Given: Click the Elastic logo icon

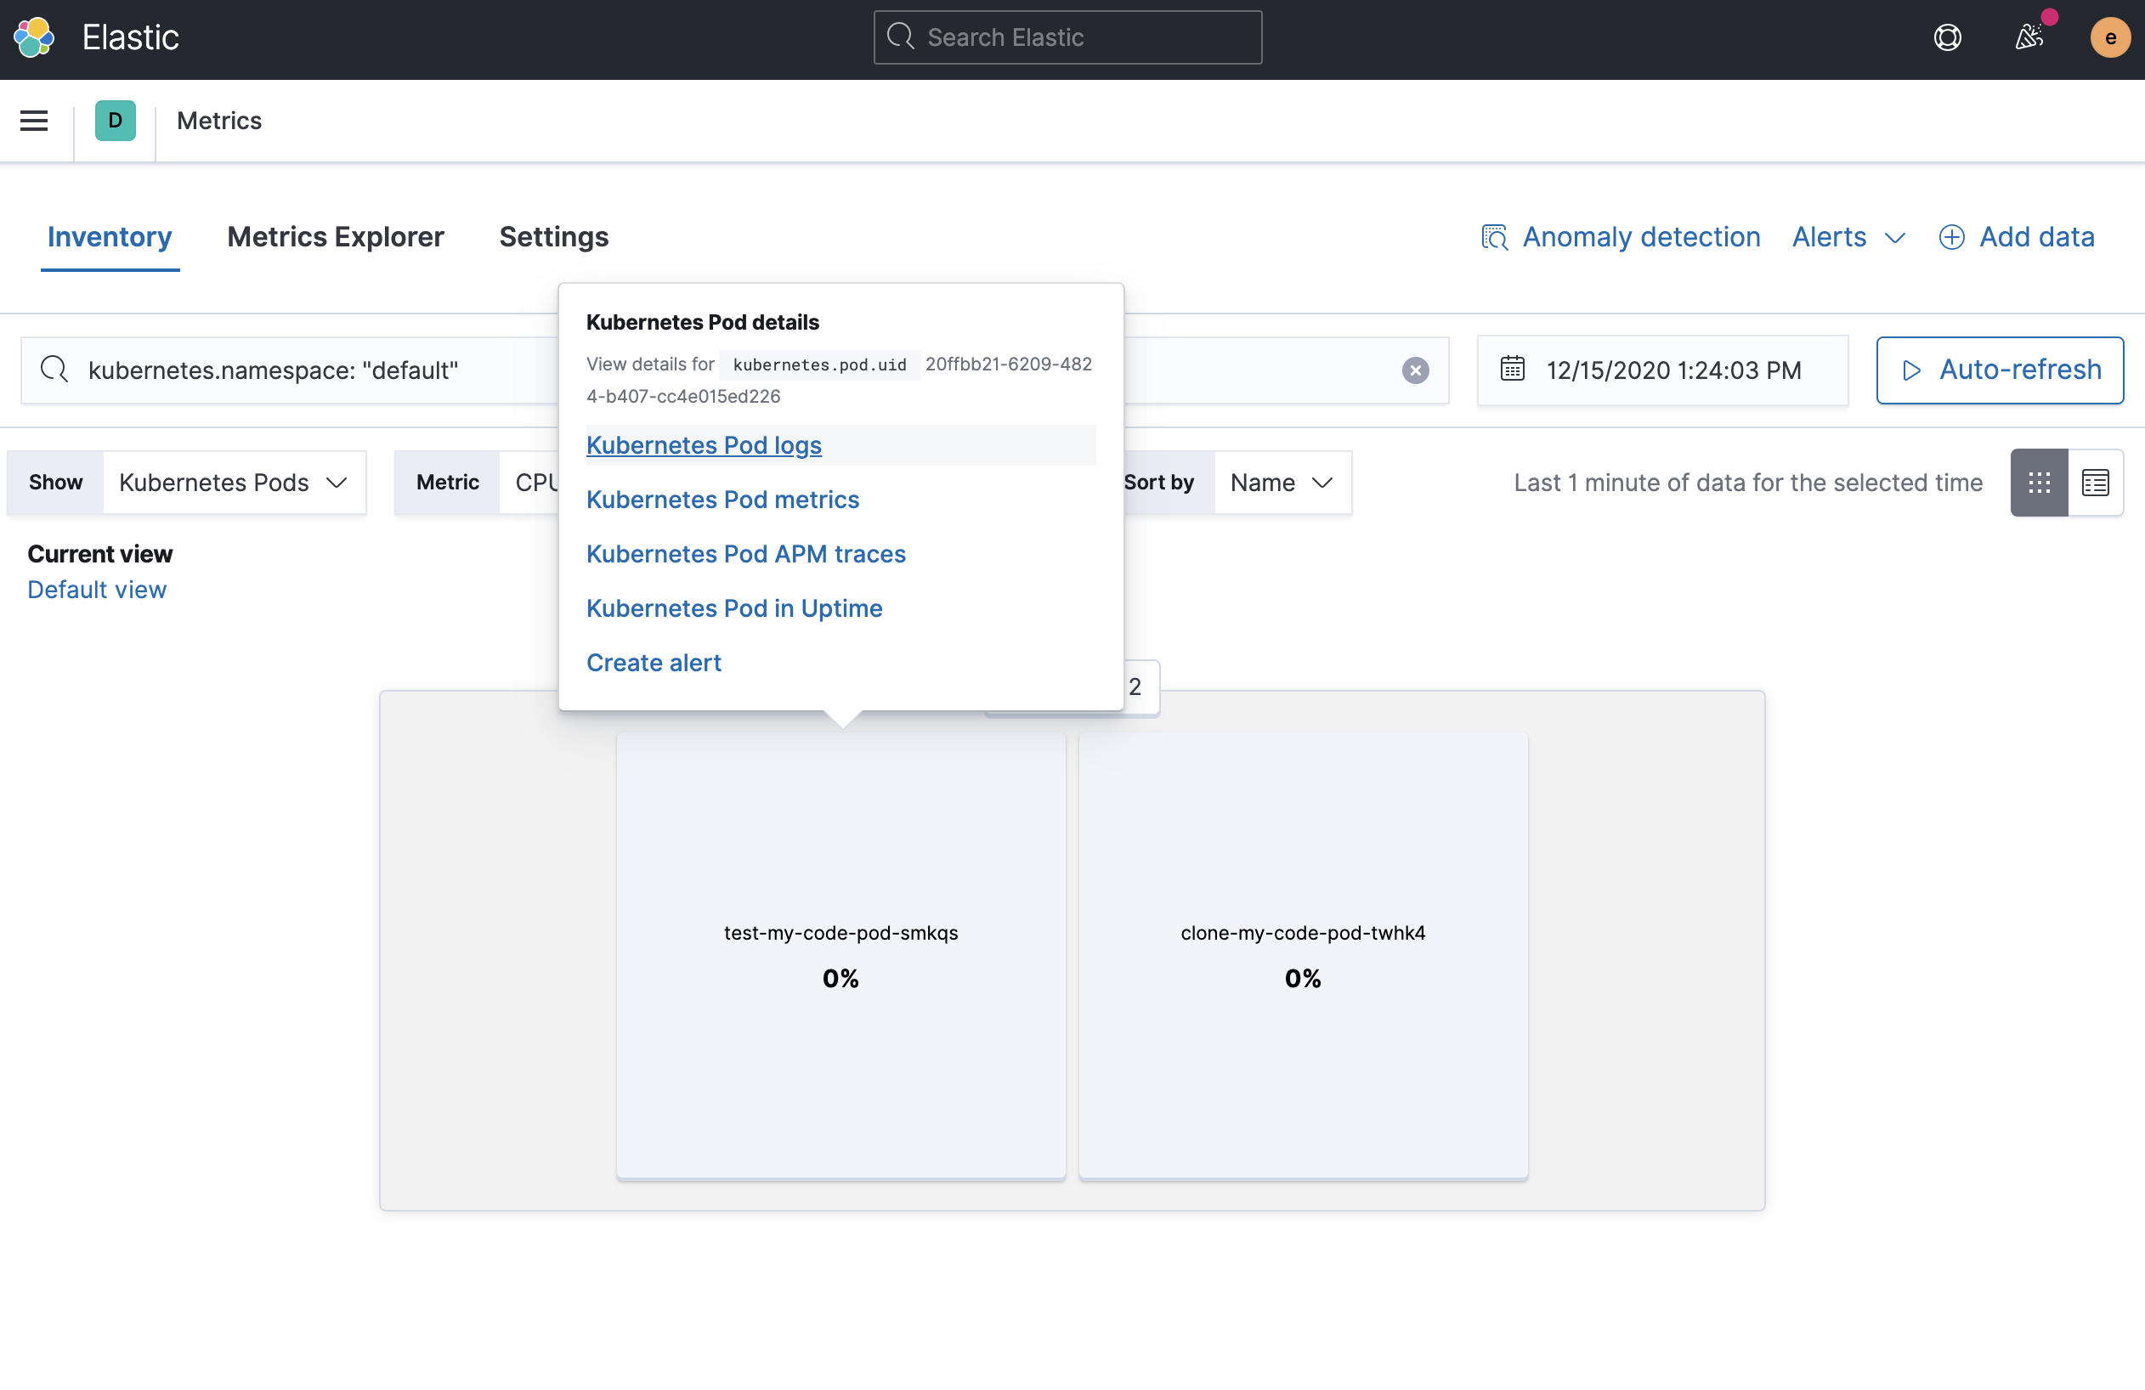Looking at the screenshot, I should pyautogui.click(x=34, y=37).
